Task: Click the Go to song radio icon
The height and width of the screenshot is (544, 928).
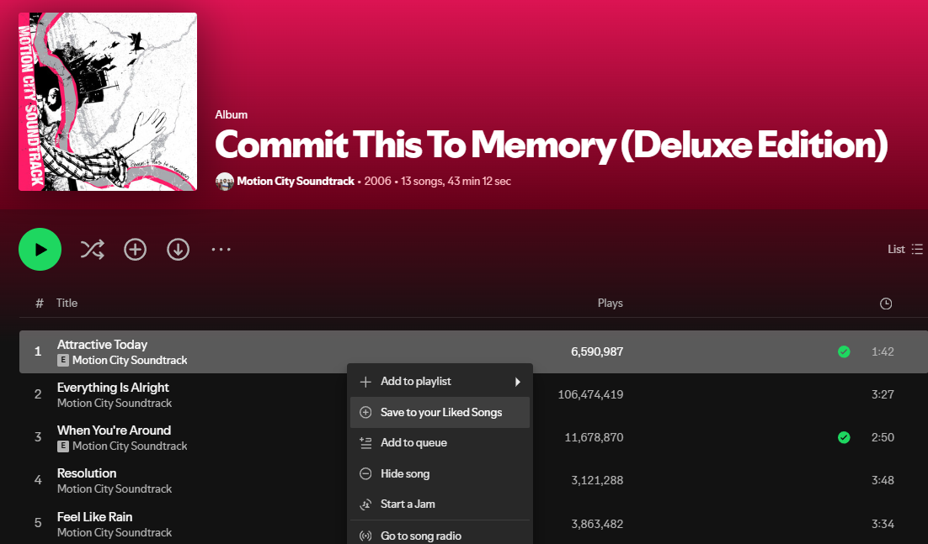Action: (365, 536)
